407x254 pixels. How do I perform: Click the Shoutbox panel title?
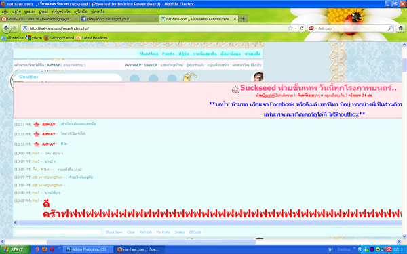click(28, 77)
